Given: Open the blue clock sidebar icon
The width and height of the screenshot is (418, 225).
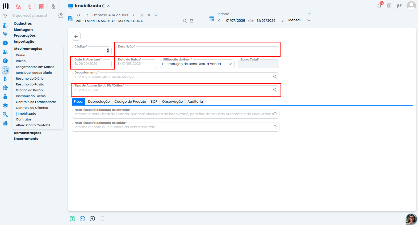Looking at the screenshot, I should click(x=5, y=43).
